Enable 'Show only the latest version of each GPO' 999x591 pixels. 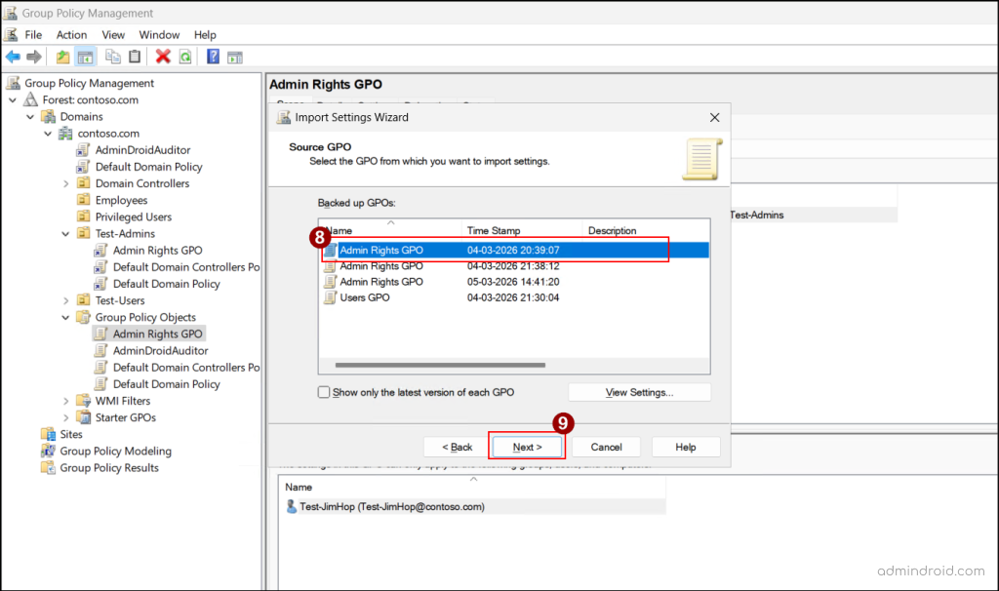coord(322,391)
